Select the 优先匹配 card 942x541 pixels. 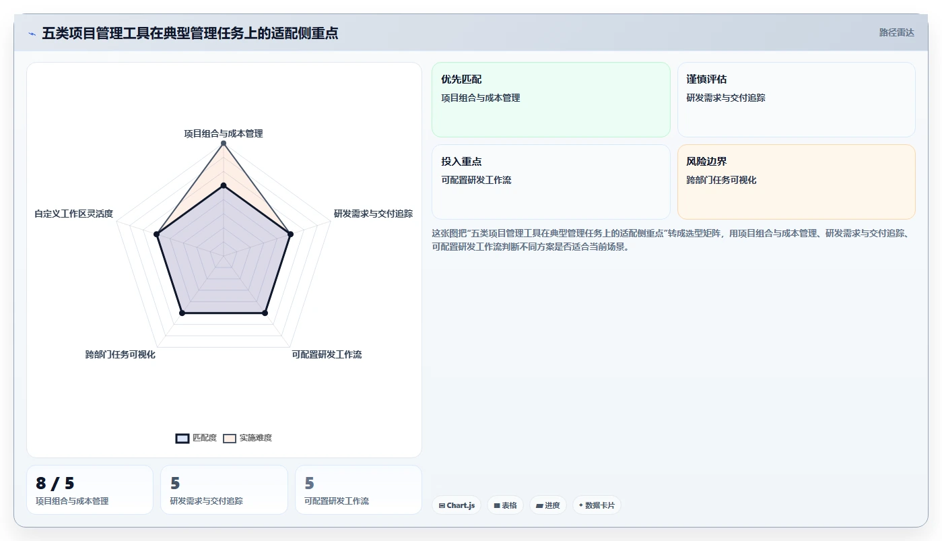coord(551,100)
